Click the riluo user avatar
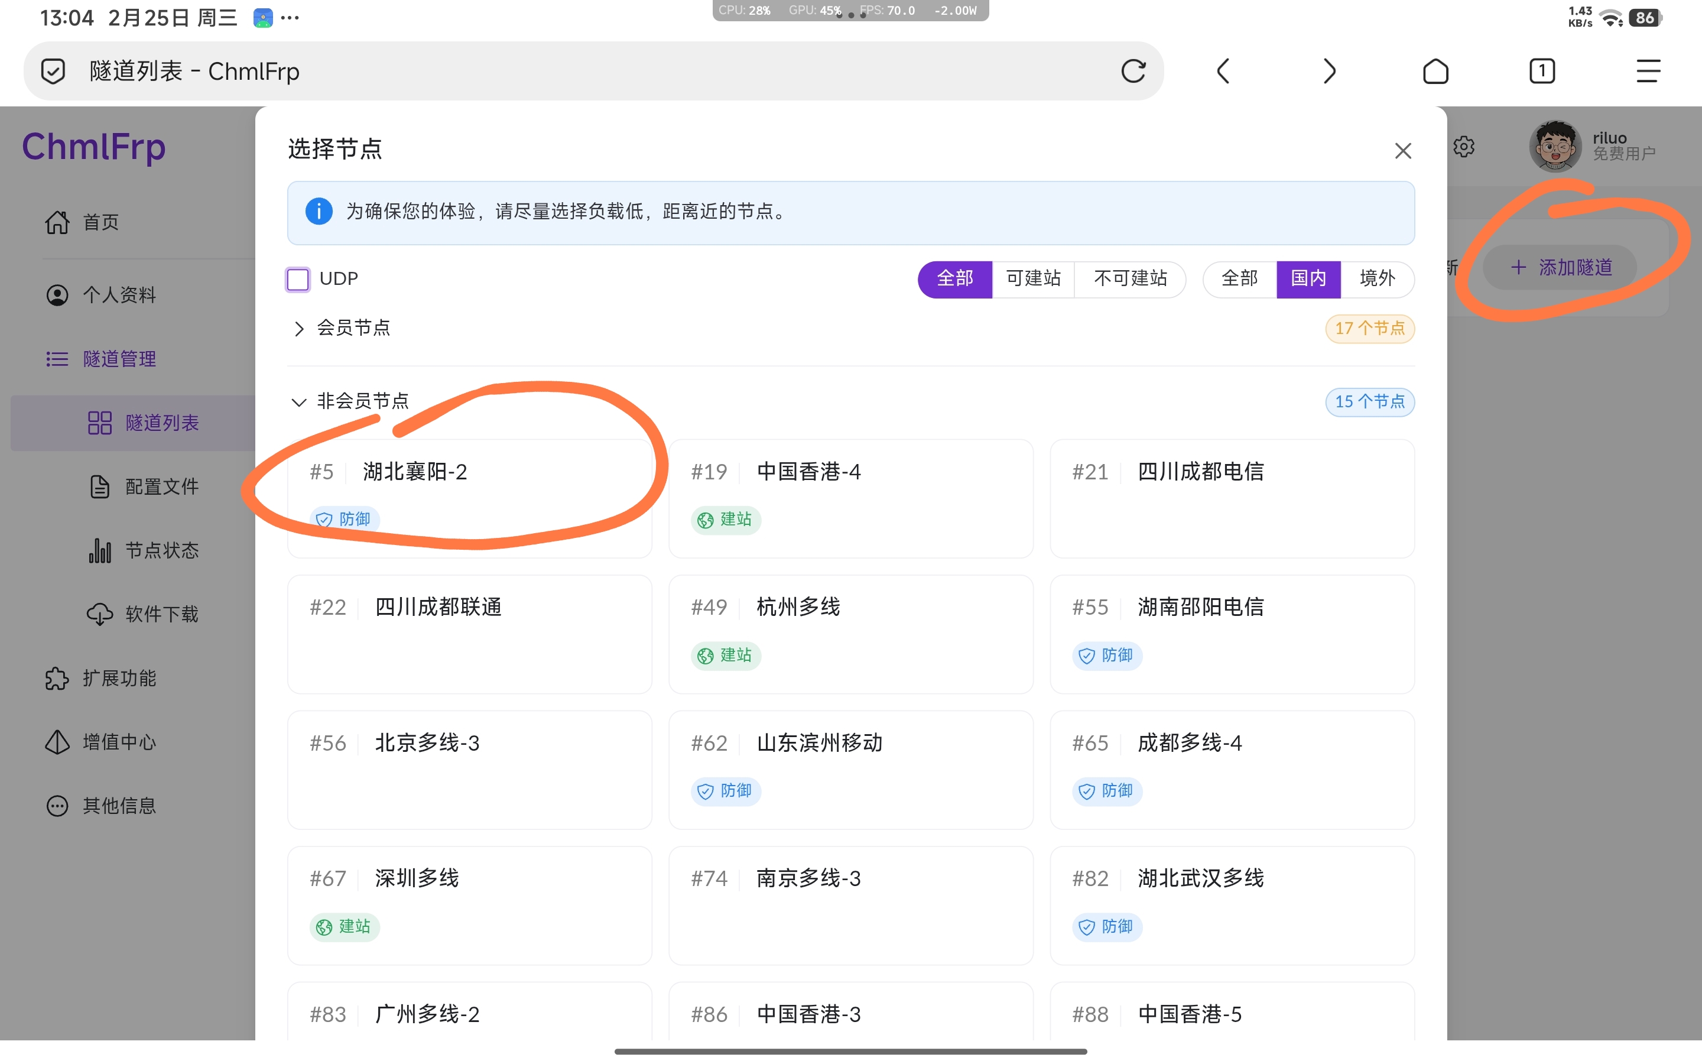 tap(1554, 147)
